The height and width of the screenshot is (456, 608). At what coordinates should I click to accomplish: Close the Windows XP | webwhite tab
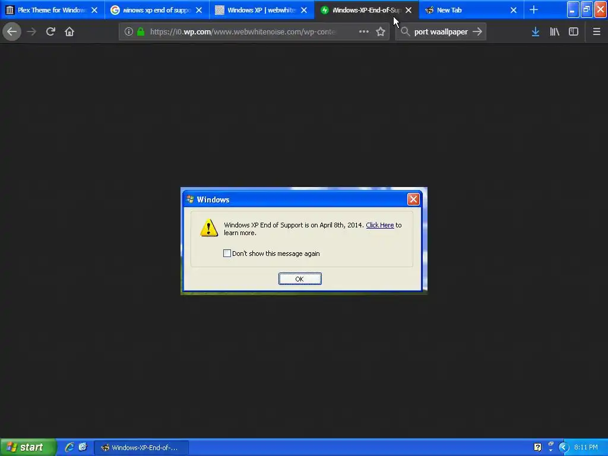[304, 10]
